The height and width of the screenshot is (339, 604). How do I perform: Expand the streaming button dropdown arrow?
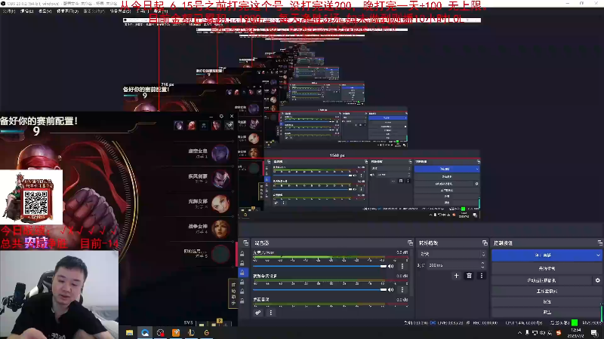tap(597, 255)
